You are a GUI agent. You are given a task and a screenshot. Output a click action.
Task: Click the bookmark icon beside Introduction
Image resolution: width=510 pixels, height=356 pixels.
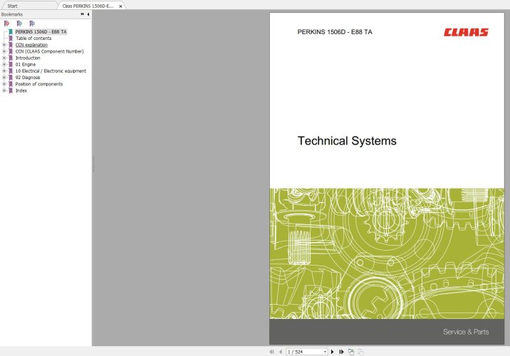[11, 58]
